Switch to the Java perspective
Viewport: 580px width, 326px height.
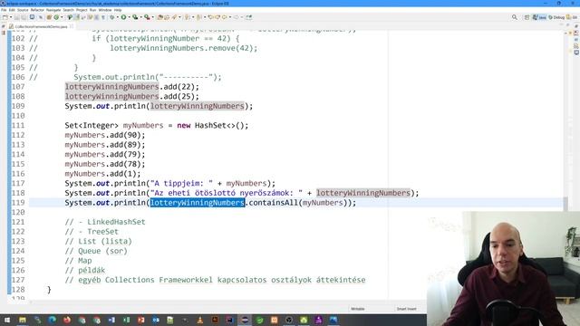(x=539, y=17)
